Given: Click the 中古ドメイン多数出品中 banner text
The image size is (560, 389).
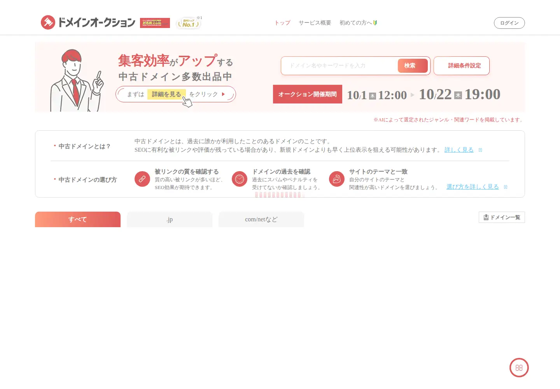Looking at the screenshot, I should [175, 77].
